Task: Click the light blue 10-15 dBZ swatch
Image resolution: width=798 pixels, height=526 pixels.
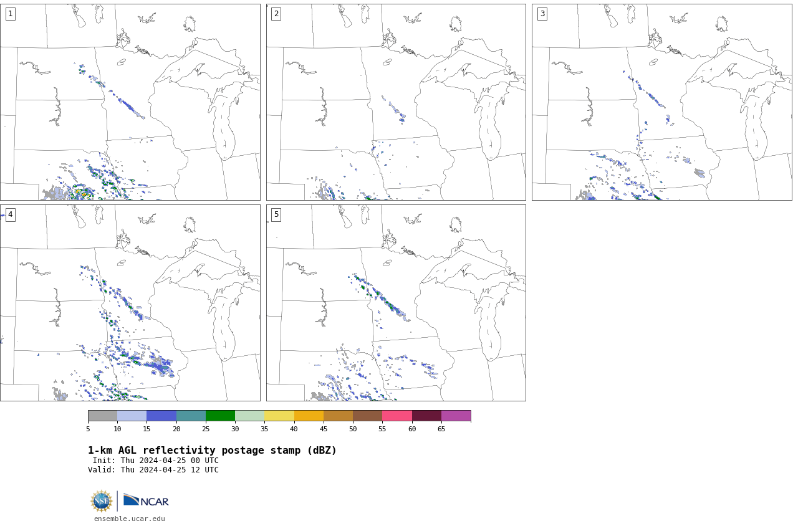Action: pos(132,416)
